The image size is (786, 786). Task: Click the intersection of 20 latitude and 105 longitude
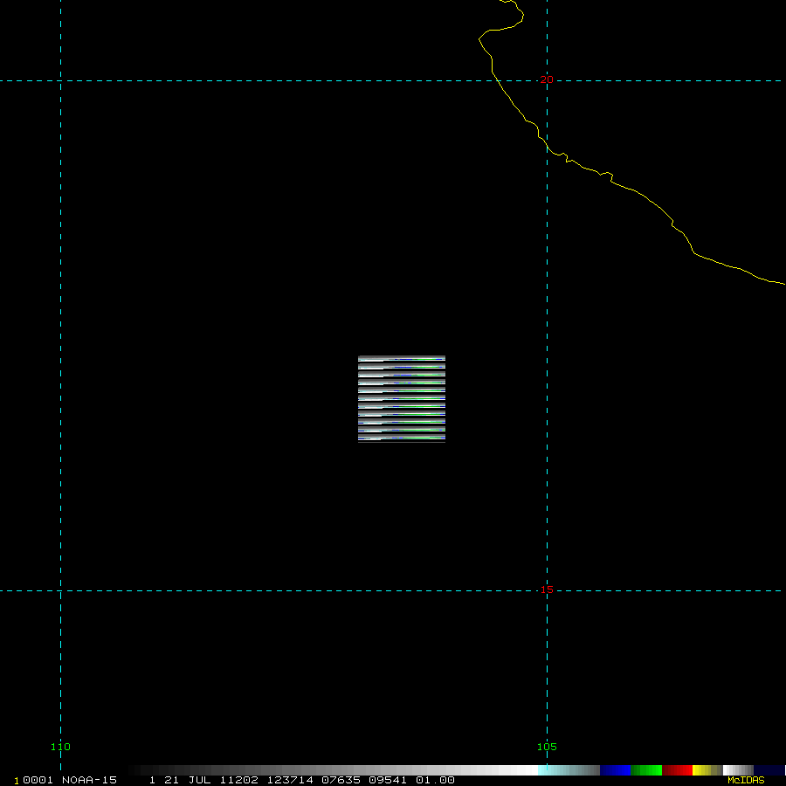point(547,80)
